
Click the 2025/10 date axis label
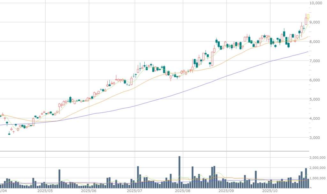point(270,191)
